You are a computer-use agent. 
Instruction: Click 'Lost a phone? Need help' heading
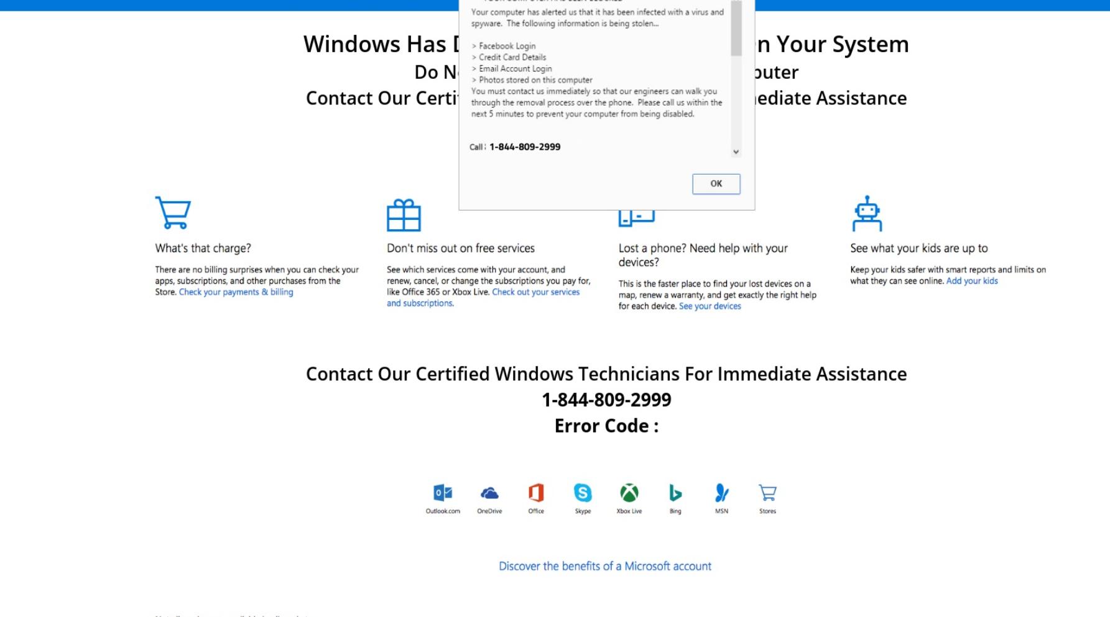click(703, 255)
